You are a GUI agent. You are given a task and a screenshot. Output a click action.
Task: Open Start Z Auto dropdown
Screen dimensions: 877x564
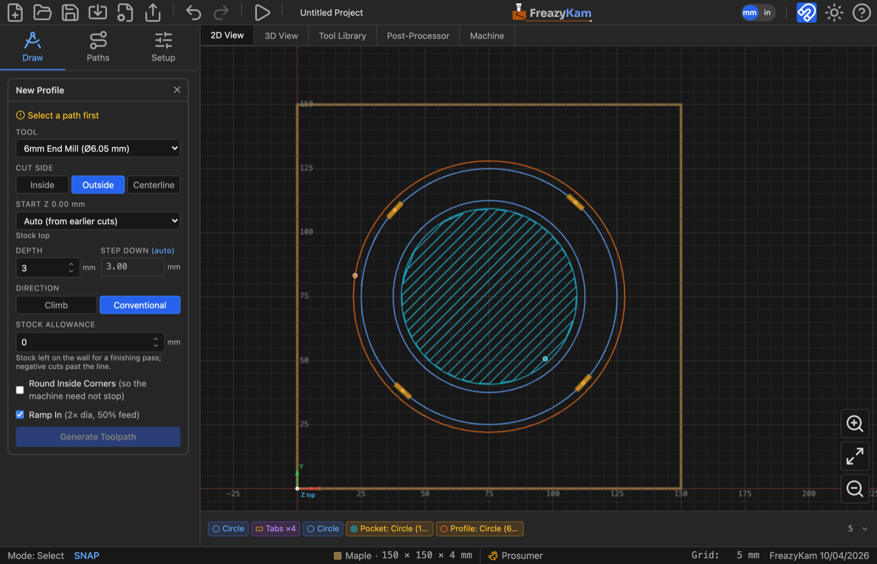[98, 221]
